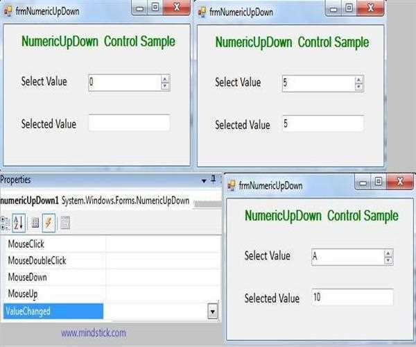
Task: Click Select Value spinner showing 5
Action: 318,83
